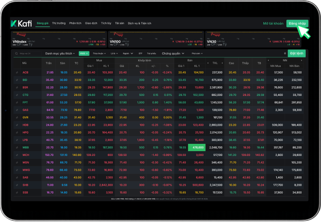321x222 pixels.
Task: Click Đặt lệnh button
Action: tap(297, 54)
